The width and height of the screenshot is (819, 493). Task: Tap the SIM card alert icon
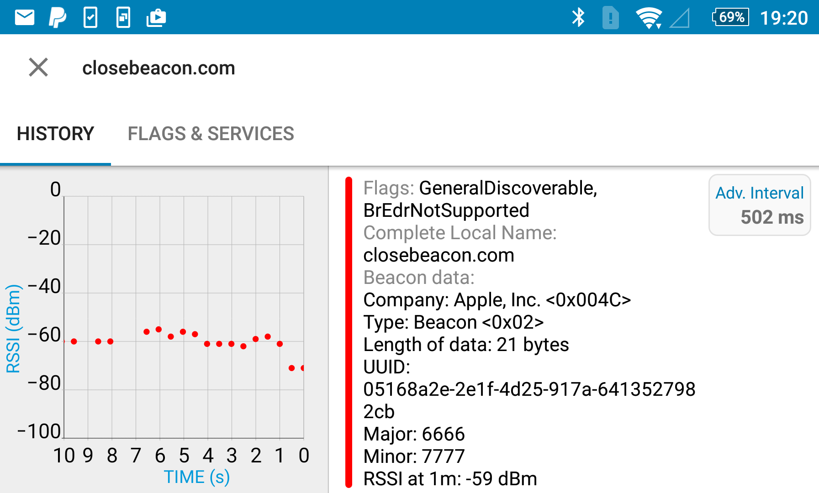click(610, 18)
